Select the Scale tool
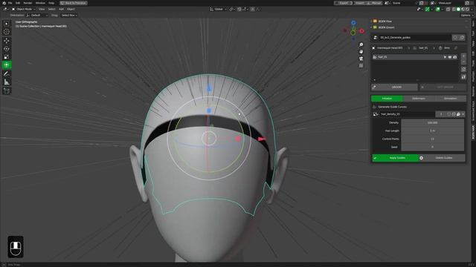Image resolution: width=476 pixels, height=267 pixels. tap(7, 57)
